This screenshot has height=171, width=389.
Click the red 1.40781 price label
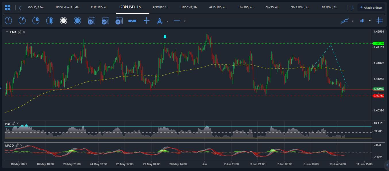click(378, 96)
